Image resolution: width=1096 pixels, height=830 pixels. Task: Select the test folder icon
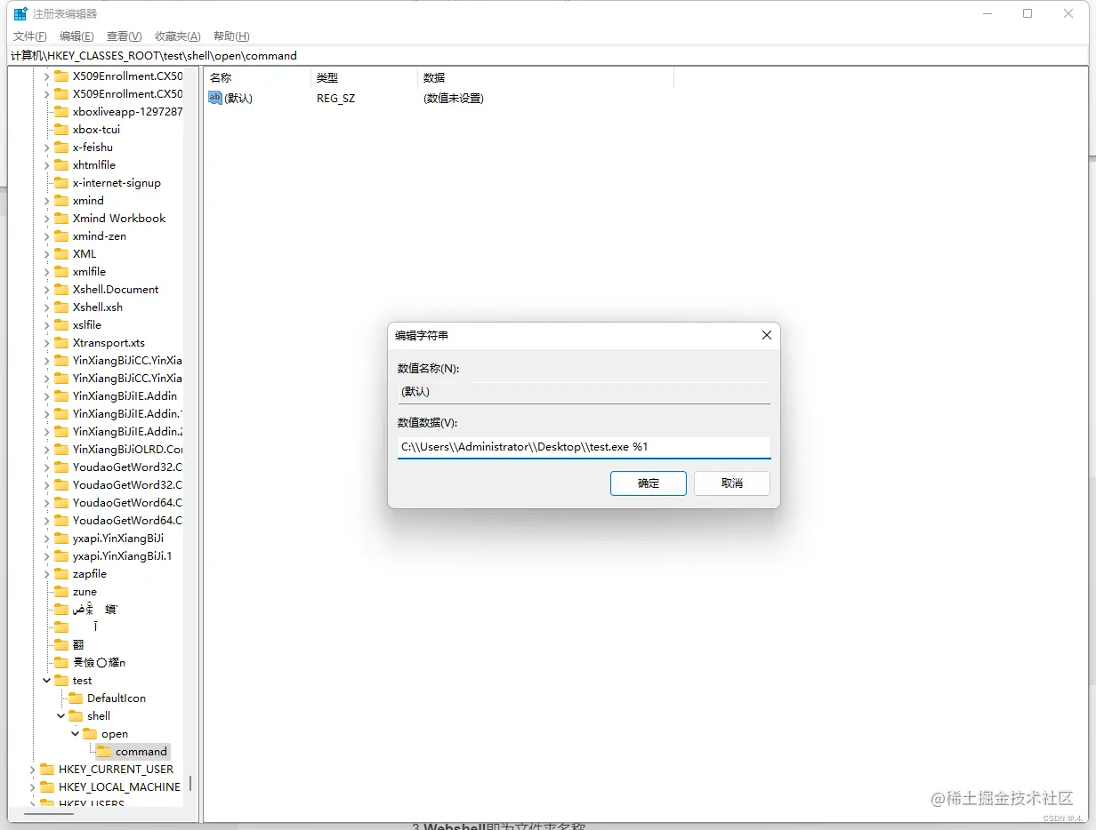click(61, 681)
